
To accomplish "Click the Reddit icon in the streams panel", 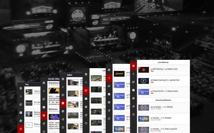I will (86, 115).
